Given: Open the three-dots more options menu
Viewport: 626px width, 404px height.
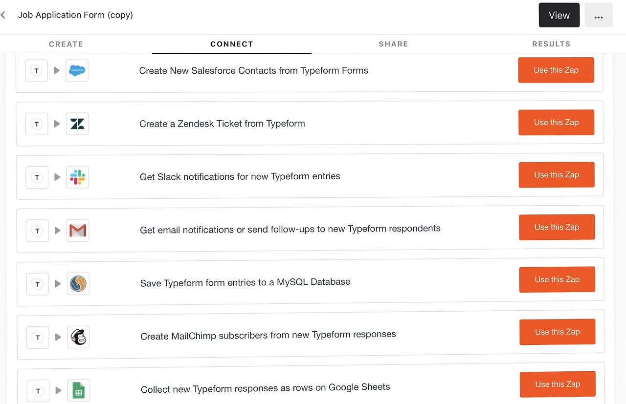Looking at the screenshot, I should point(598,16).
